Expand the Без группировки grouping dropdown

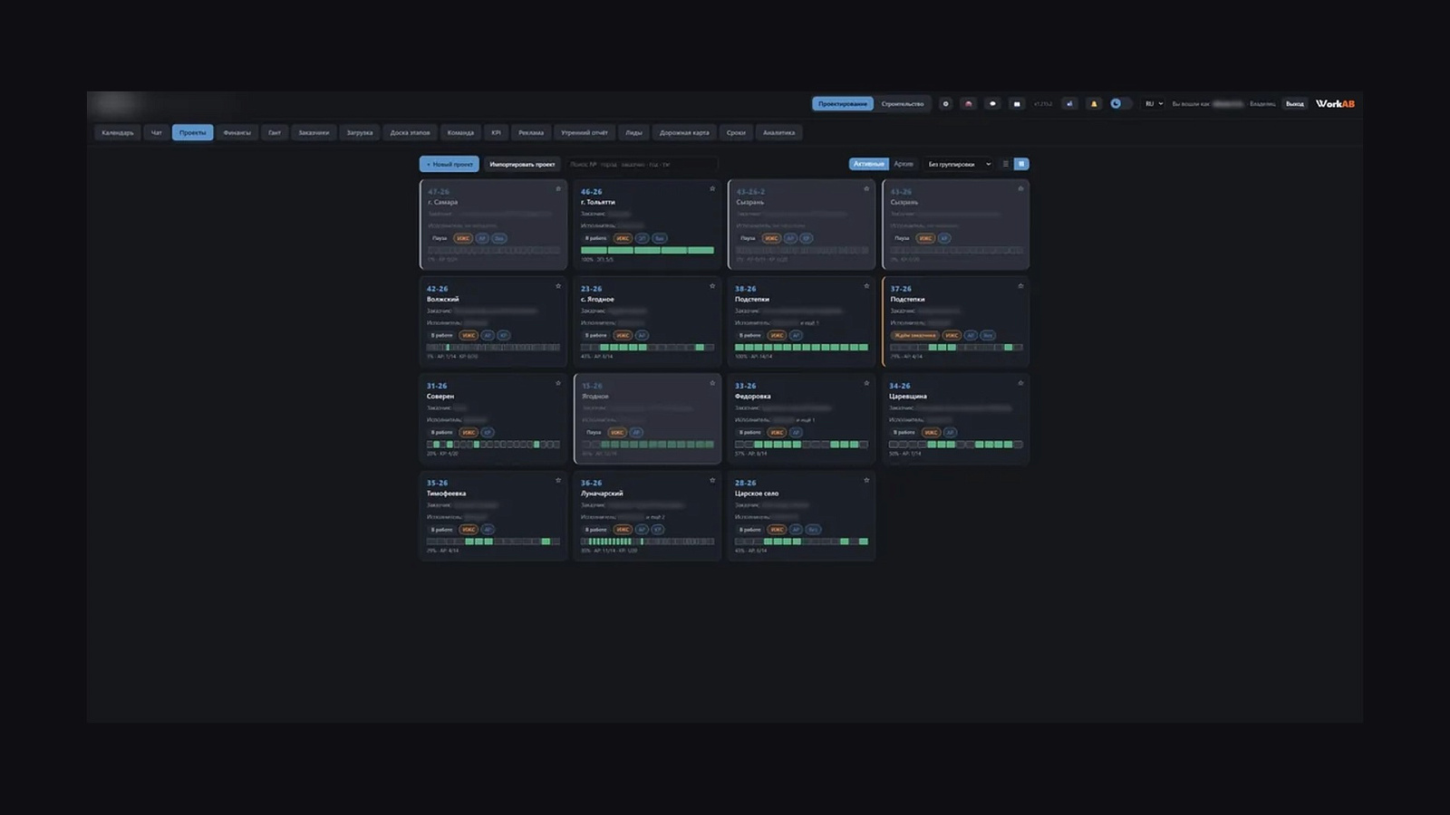959,164
